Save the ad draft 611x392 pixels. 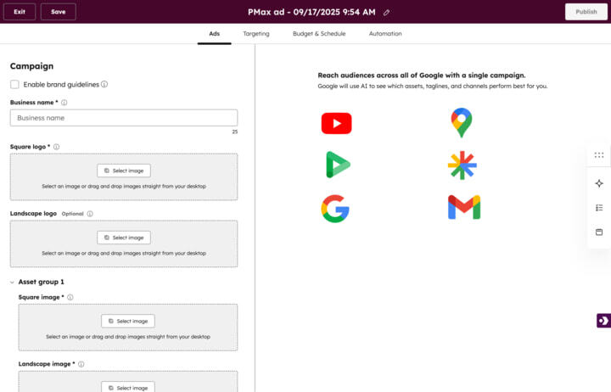point(58,12)
